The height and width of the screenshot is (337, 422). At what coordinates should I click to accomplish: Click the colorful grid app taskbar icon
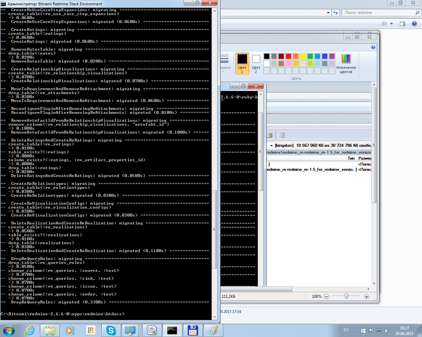coord(90,330)
